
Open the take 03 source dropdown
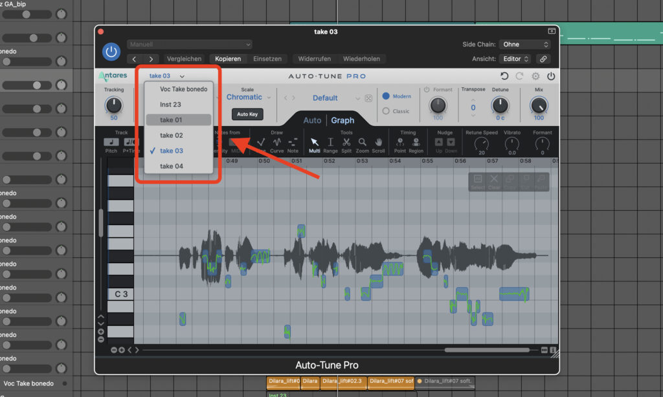[166, 76]
